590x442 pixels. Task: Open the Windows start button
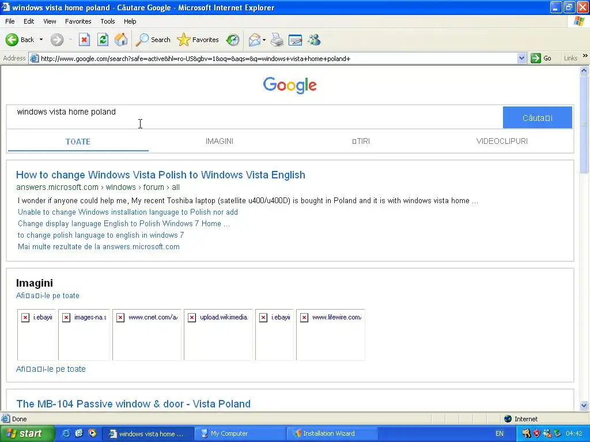point(28,433)
